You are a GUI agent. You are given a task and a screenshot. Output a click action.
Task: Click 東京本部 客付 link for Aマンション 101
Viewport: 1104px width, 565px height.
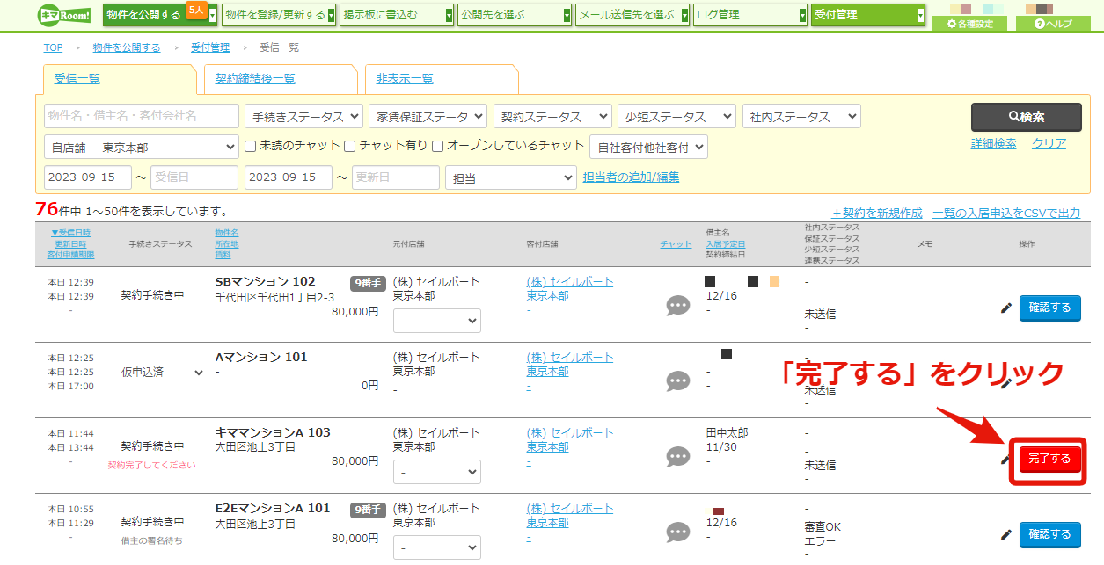[547, 372]
